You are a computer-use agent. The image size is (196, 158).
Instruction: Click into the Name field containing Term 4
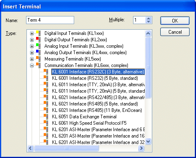(50, 20)
